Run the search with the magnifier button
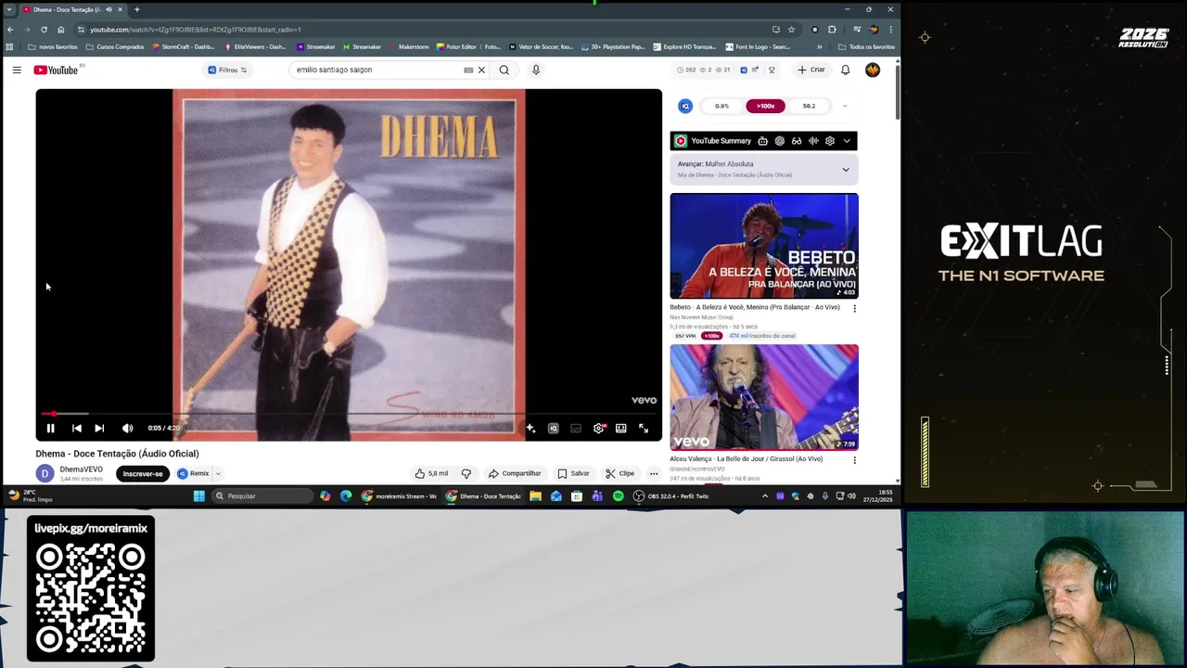Image resolution: width=1187 pixels, height=668 pixels. pyautogui.click(x=504, y=70)
